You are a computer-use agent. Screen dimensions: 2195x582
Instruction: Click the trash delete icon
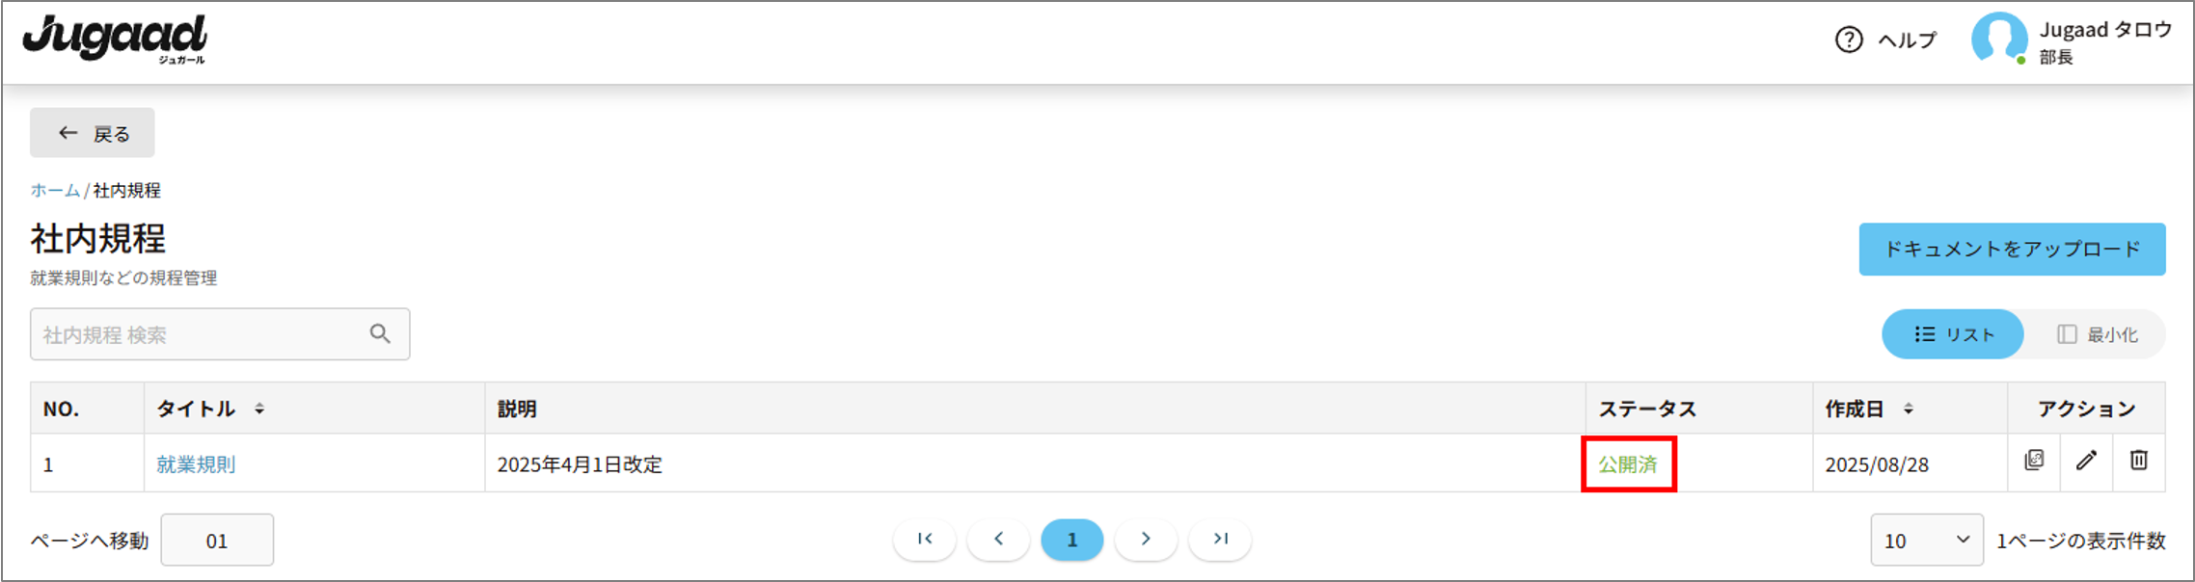click(2138, 461)
